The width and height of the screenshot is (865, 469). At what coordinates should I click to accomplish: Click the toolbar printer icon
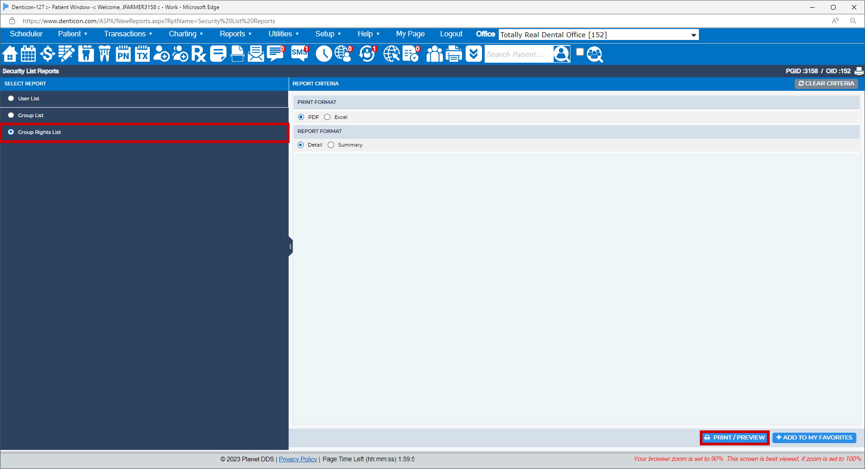click(x=454, y=54)
